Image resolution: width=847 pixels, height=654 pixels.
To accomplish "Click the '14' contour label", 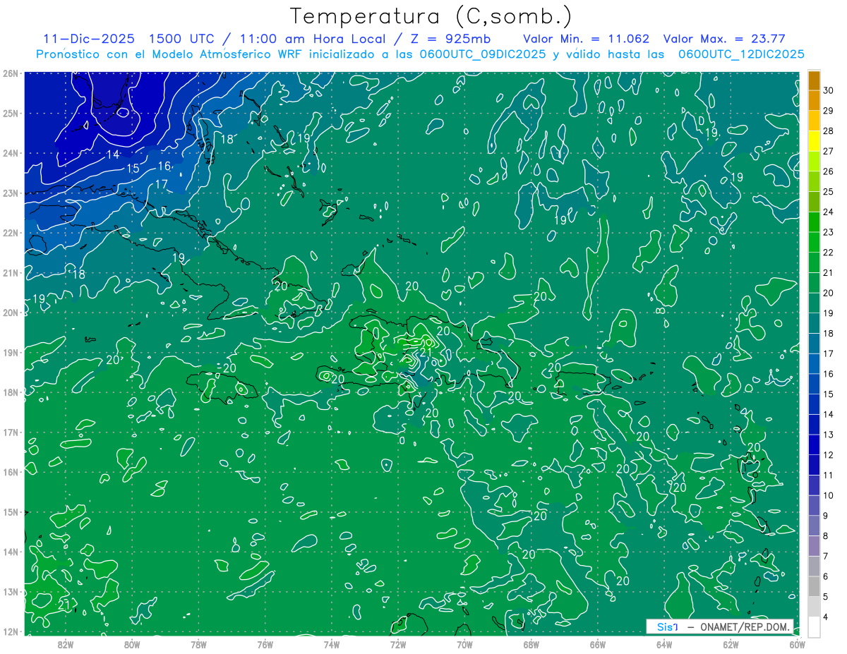I will click(x=113, y=154).
